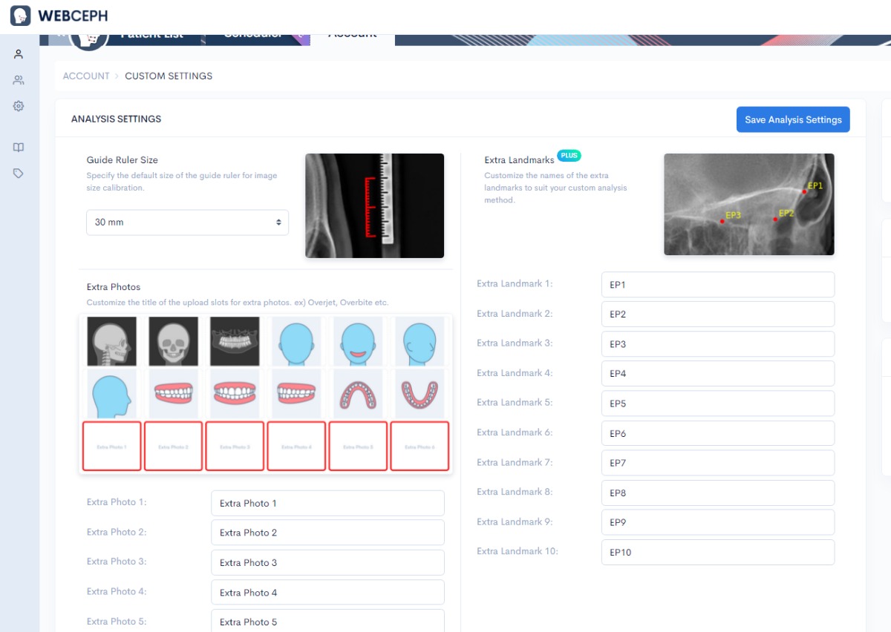
Task: Click the guide ruler X-ray preview image
Action: tap(374, 205)
